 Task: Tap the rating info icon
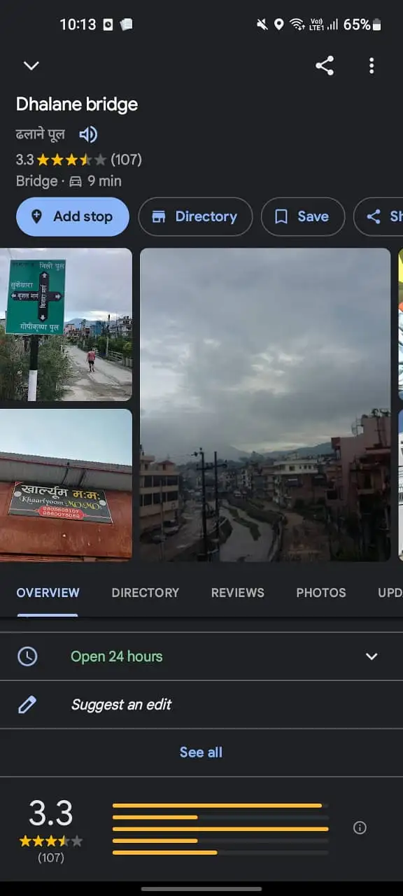click(360, 827)
